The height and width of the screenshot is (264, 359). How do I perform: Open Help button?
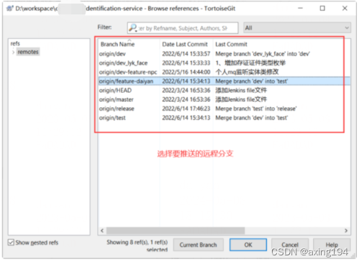coord(332,245)
